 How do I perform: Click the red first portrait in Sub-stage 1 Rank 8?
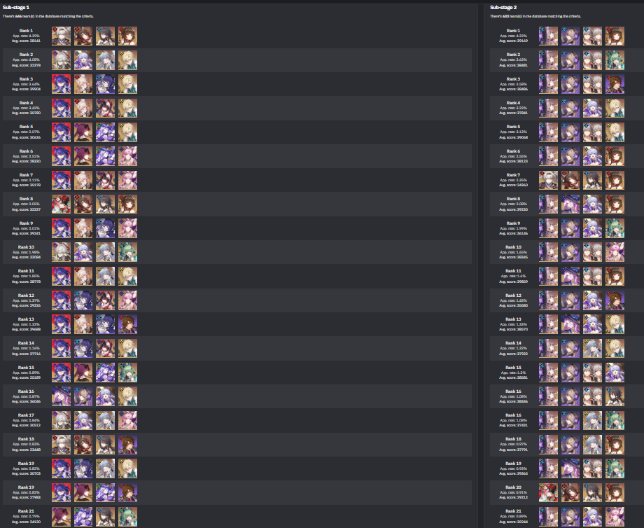pos(61,204)
